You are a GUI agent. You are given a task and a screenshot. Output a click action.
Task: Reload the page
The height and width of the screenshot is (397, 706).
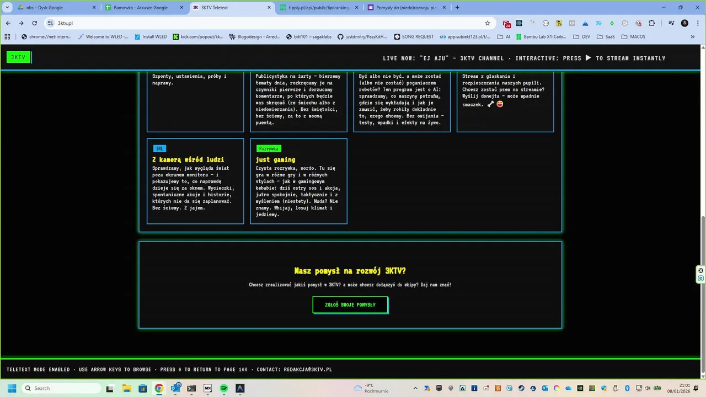click(34, 23)
